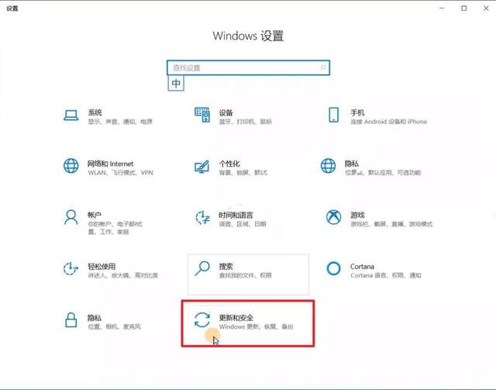
Task: Click the globe icon beside 默认应用、可选功能
Action: coord(329,166)
